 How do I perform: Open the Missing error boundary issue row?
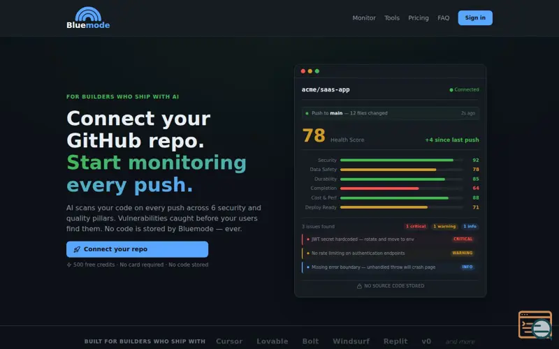click(x=391, y=267)
